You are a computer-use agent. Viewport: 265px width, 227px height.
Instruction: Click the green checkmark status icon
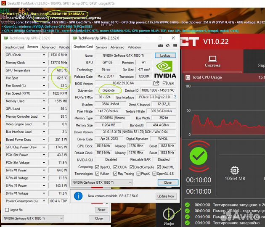(x=199, y=156)
